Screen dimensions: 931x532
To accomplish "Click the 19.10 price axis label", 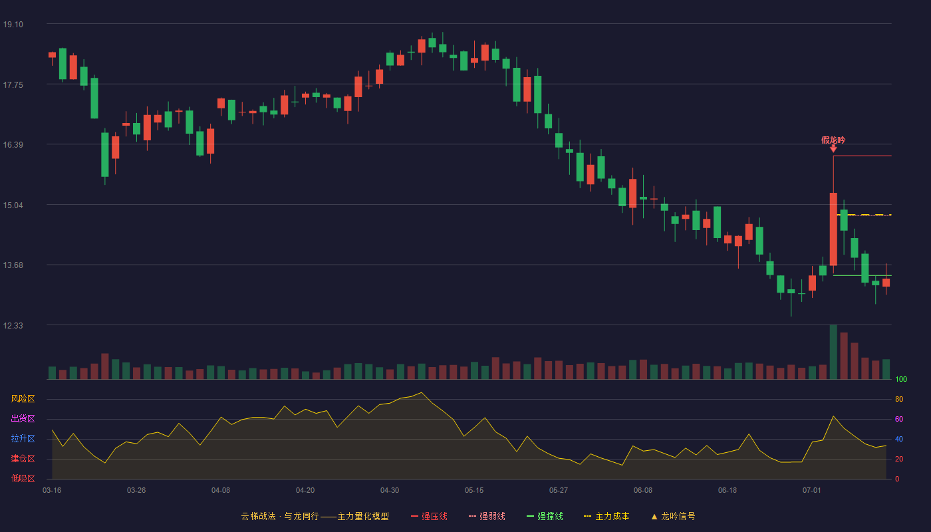I will coord(13,25).
